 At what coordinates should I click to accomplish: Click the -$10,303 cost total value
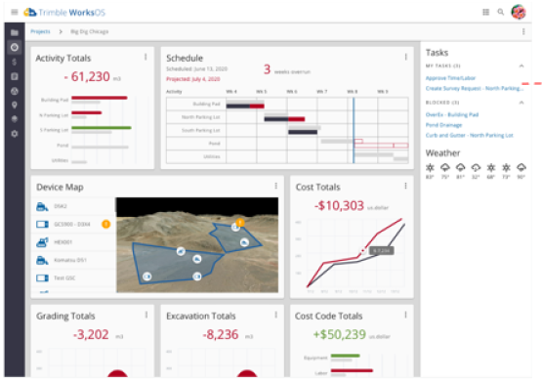coord(339,206)
